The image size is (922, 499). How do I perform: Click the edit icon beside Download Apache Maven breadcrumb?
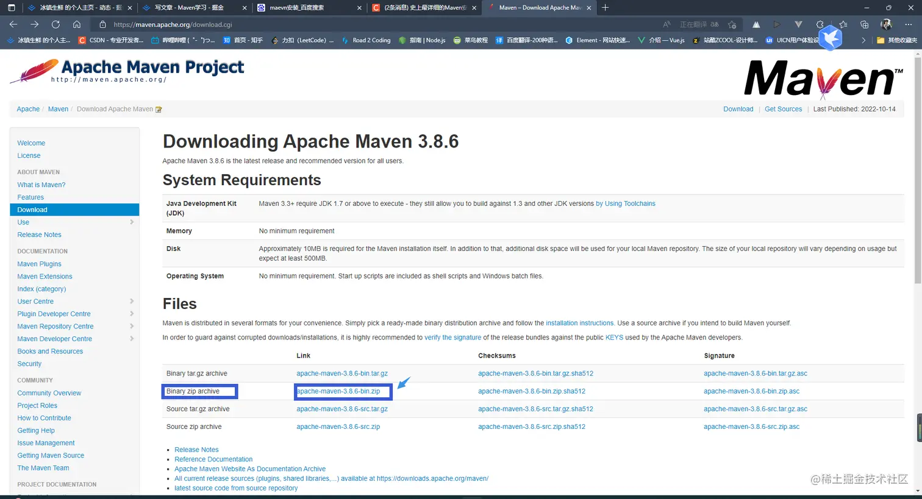[x=159, y=110]
